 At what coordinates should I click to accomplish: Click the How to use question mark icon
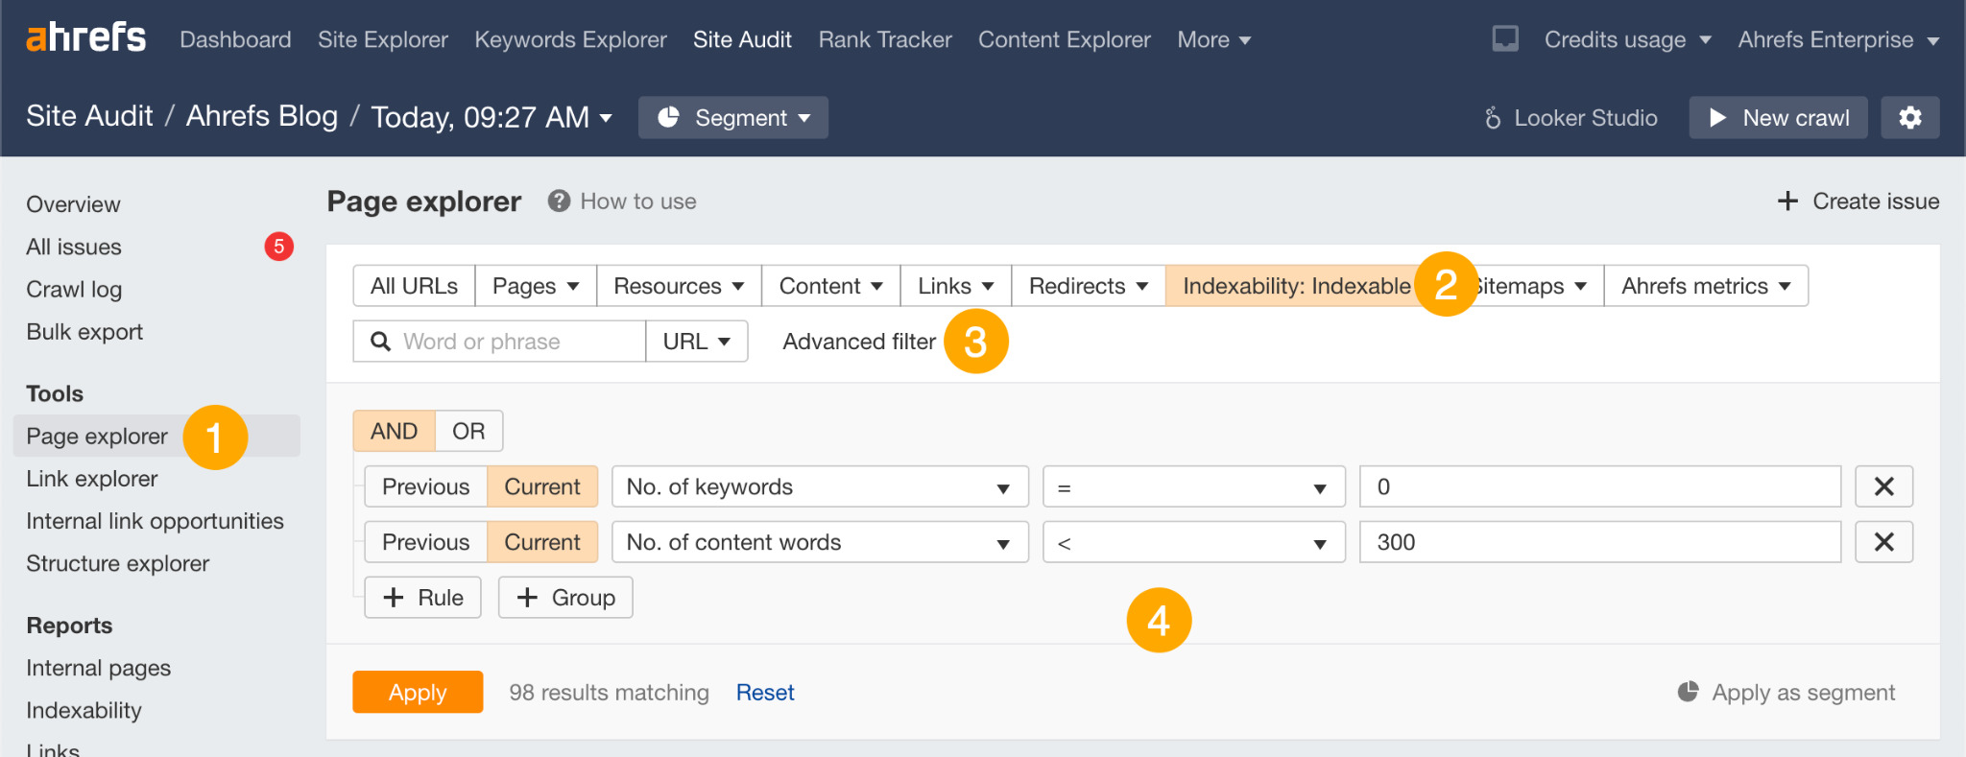(x=559, y=201)
